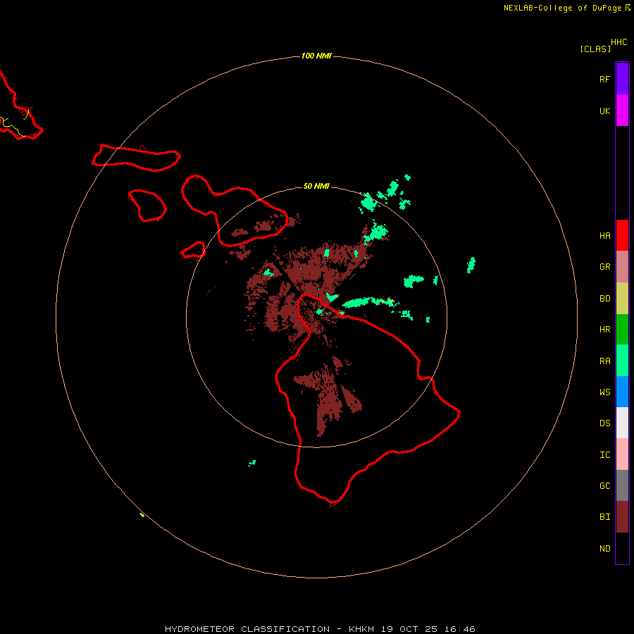Click the HA legend label
This screenshot has height=634, width=634.
coord(604,236)
